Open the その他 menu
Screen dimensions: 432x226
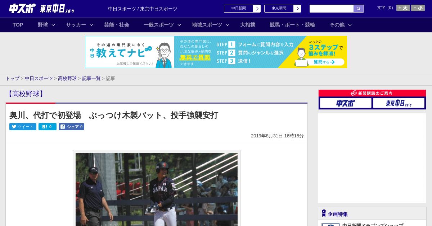pyautogui.click(x=337, y=25)
